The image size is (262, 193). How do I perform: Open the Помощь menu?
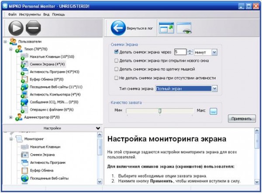tap(59, 14)
